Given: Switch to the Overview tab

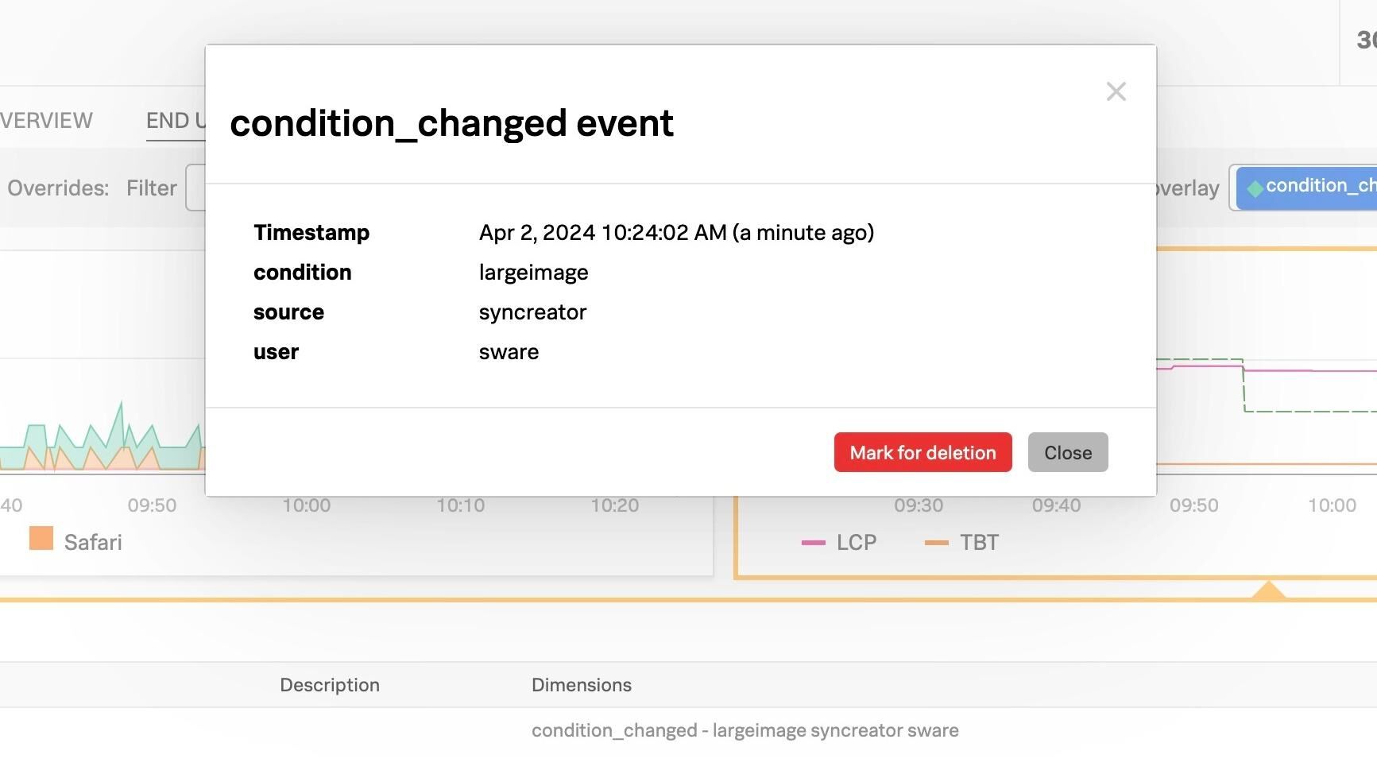Looking at the screenshot, I should 46,121.
